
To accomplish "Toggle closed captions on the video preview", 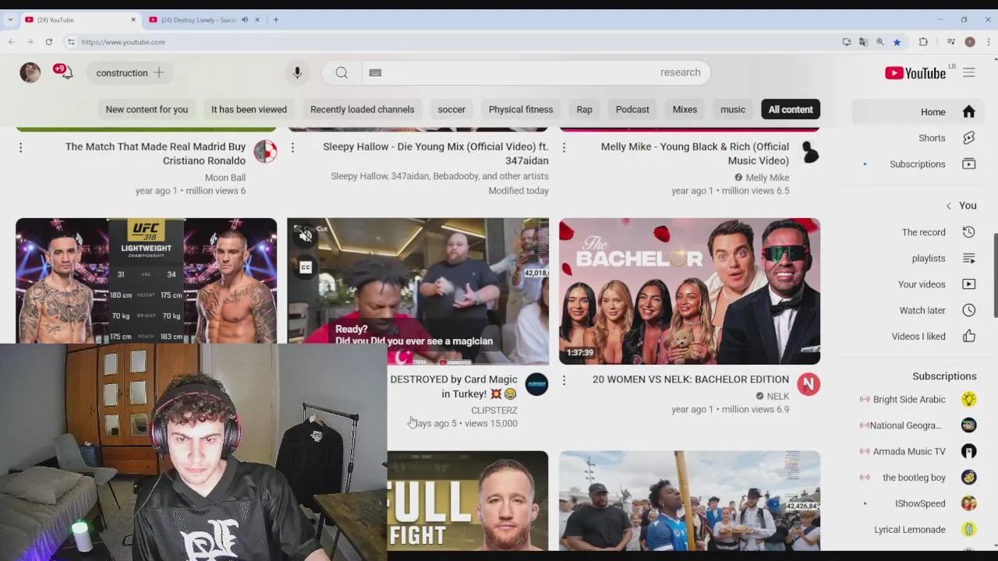I will tap(306, 267).
